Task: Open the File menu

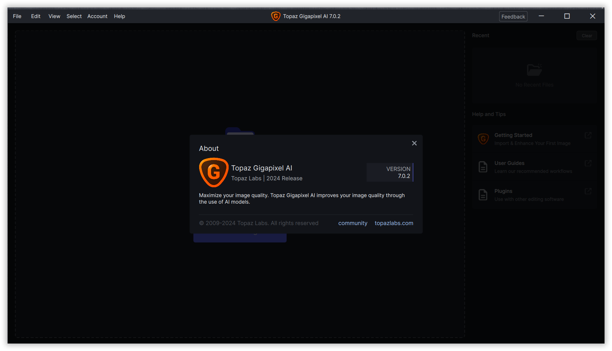Action: [x=17, y=16]
